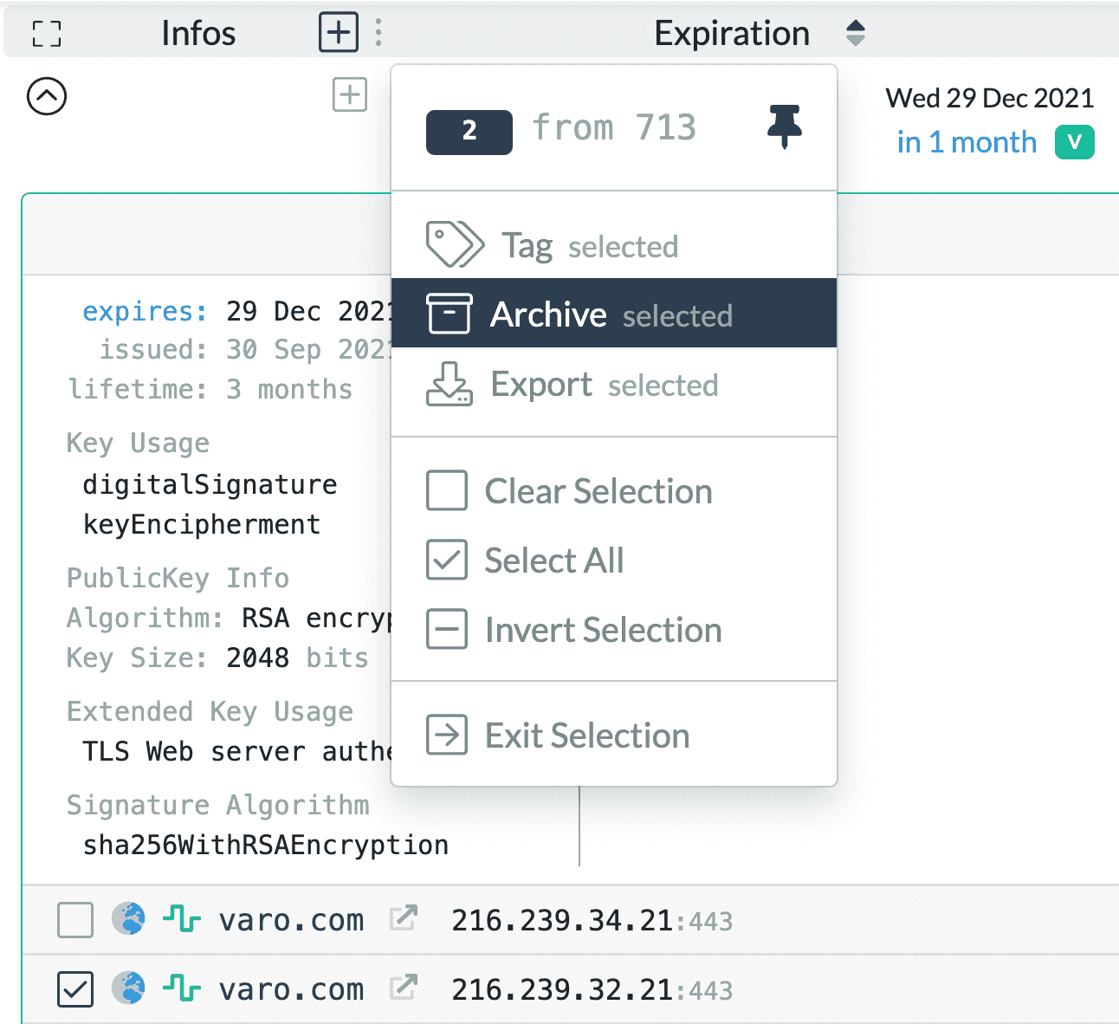The width and height of the screenshot is (1119, 1024).
Task: Open external link for varo.com 216.239.32.21
Action: click(404, 988)
